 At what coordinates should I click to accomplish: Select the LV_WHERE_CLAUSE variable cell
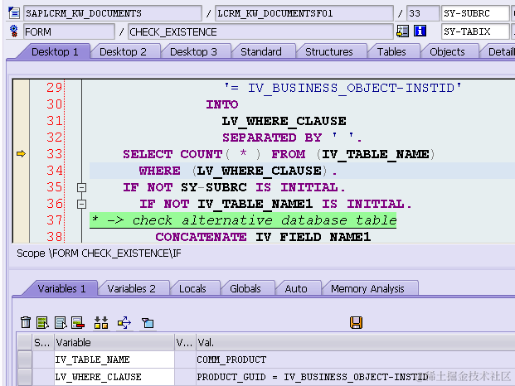click(x=114, y=377)
